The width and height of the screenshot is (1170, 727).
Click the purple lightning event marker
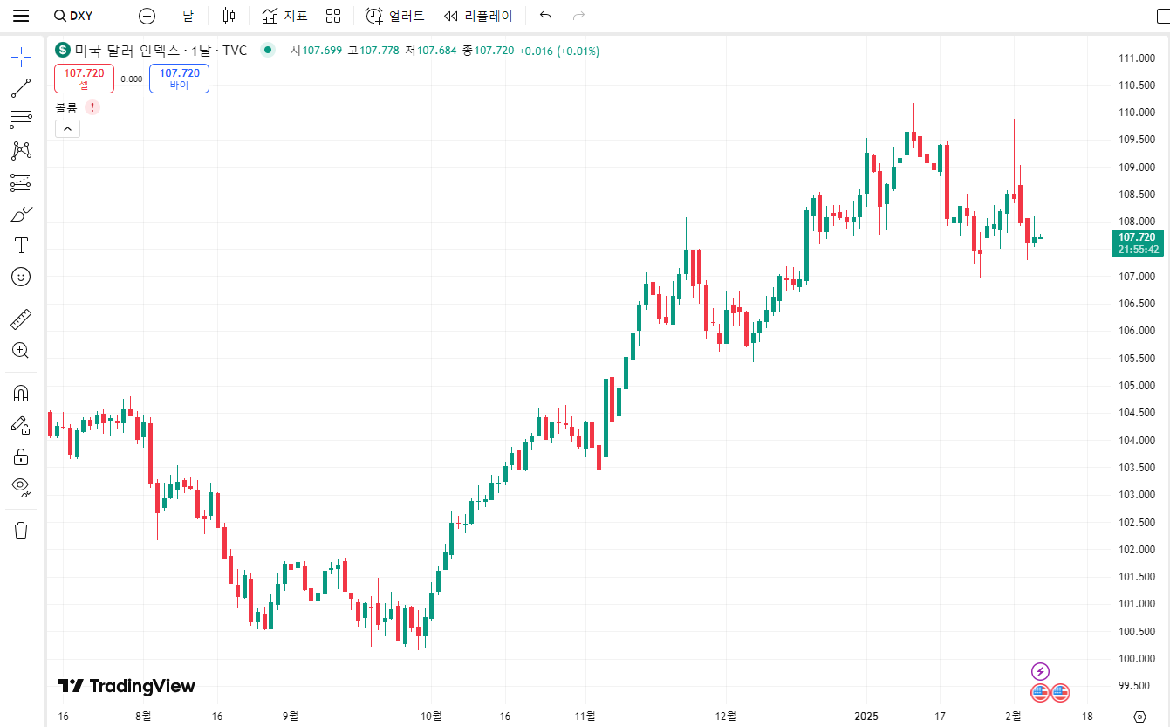[x=1040, y=671]
